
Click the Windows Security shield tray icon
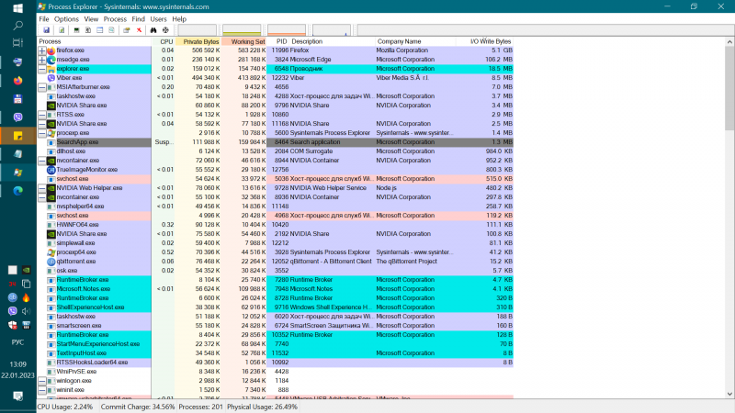[x=13, y=325]
